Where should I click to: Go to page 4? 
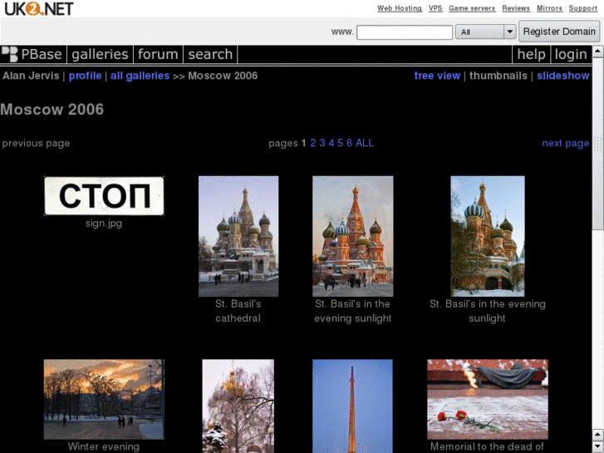point(331,143)
